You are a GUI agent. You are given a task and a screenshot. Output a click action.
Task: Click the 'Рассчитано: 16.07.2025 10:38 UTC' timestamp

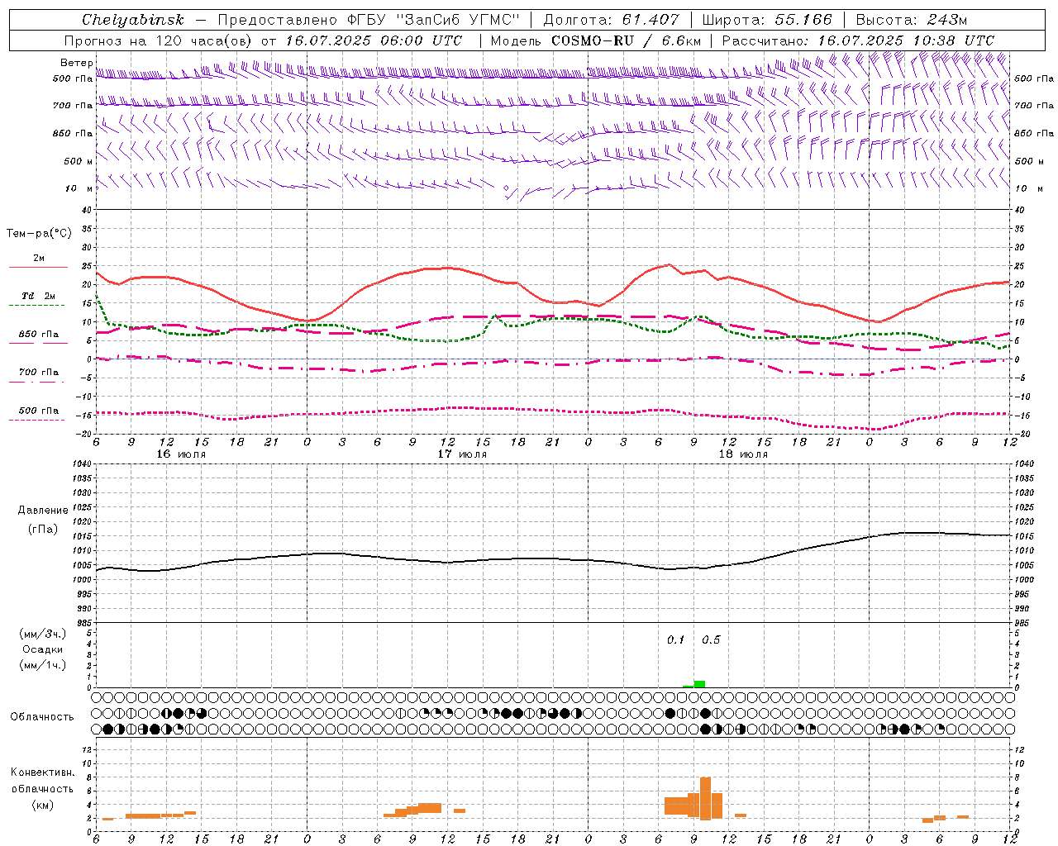pyautogui.click(x=858, y=40)
